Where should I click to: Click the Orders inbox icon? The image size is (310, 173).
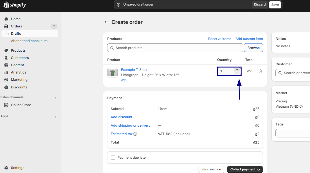click(6, 26)
